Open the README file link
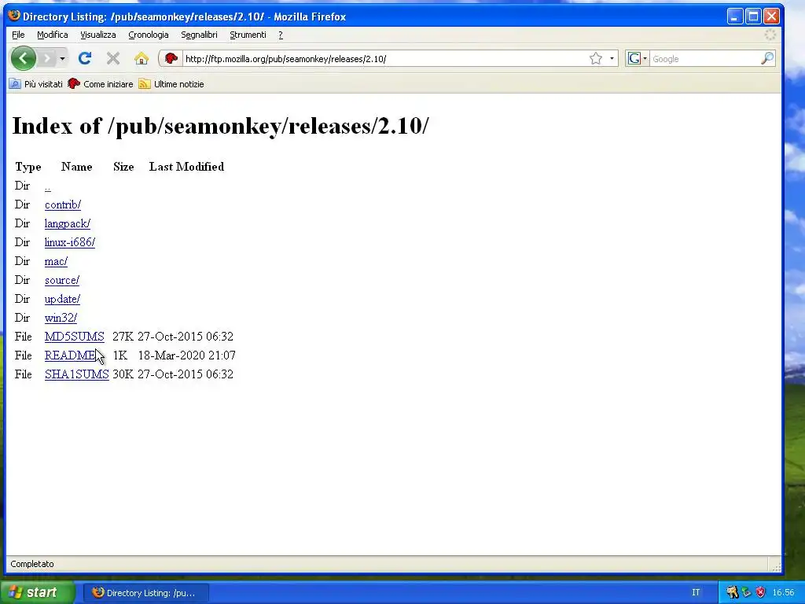 coord(70,355)
